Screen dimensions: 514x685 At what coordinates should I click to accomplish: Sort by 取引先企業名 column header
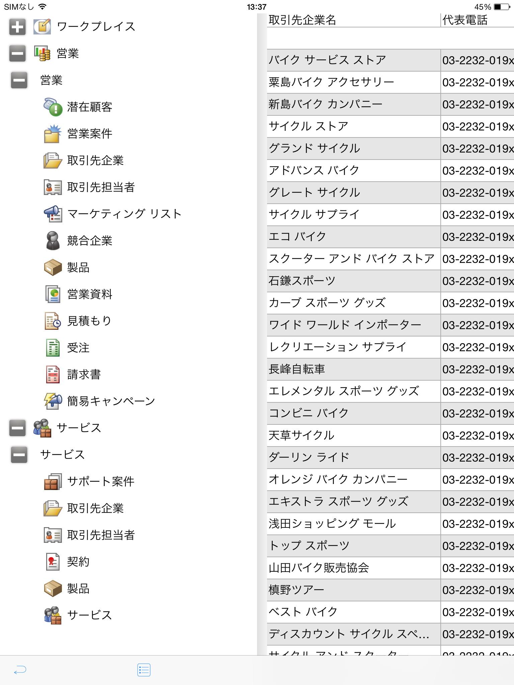click(x=354, y=20)
